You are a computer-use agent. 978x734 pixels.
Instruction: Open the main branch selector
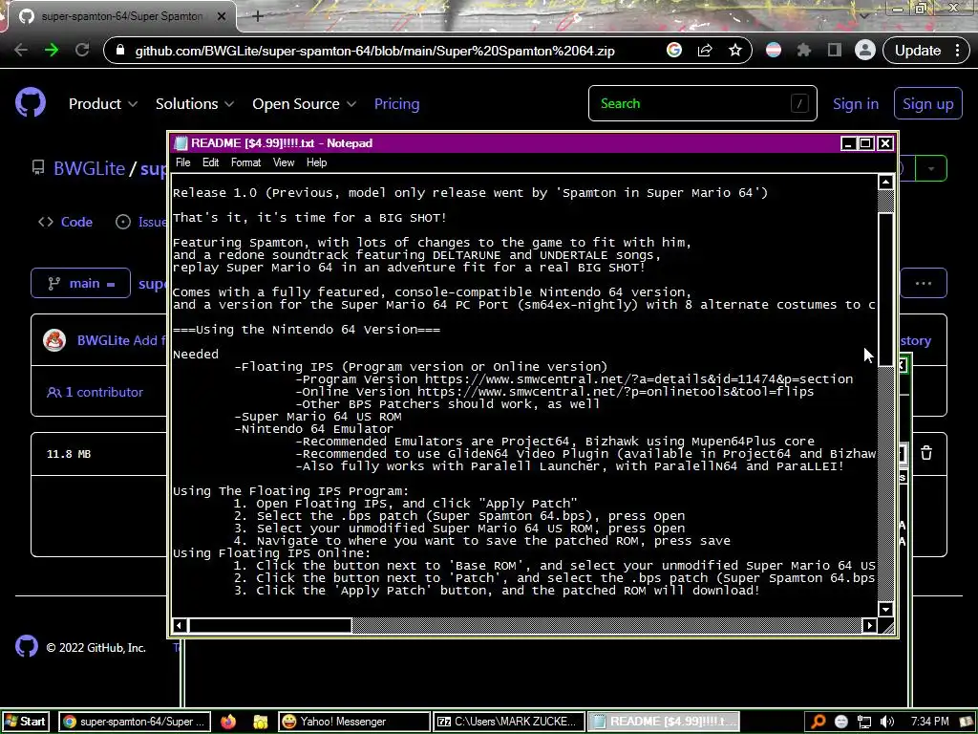(x=80, y=283)
